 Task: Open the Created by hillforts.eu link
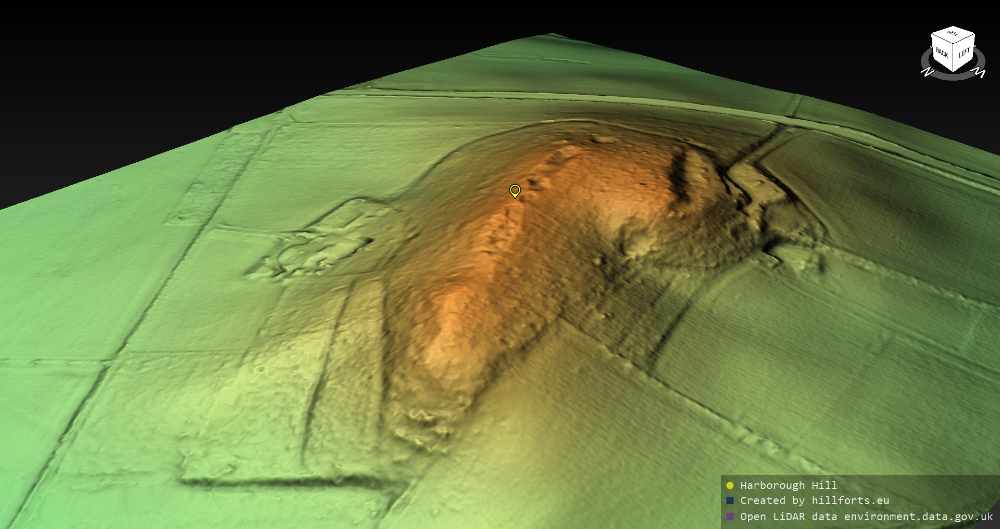click(814, 501)
